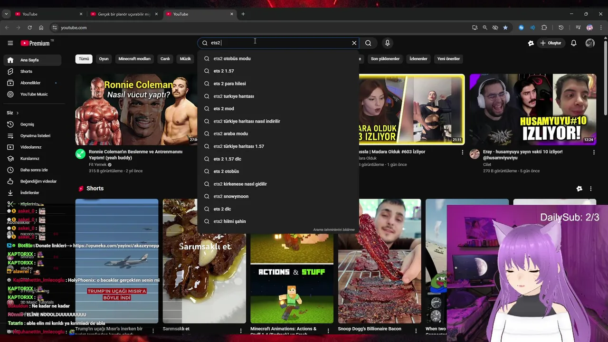Screen dimensions: 608x342
Task: Open the blue sound waves extension
Action: 532,28
